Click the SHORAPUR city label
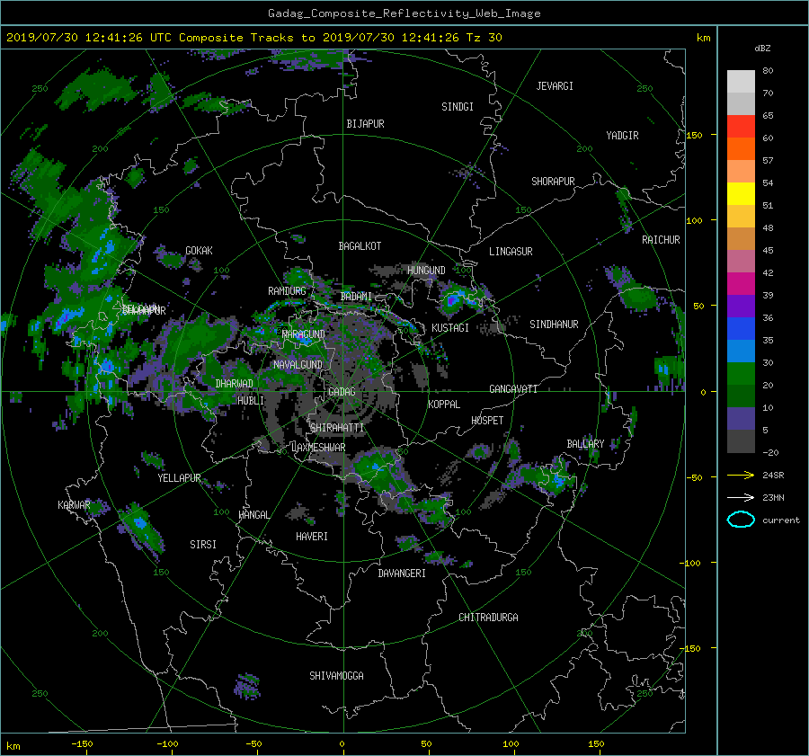The height and width of the screenshot is (756, 809). [553, 182]
